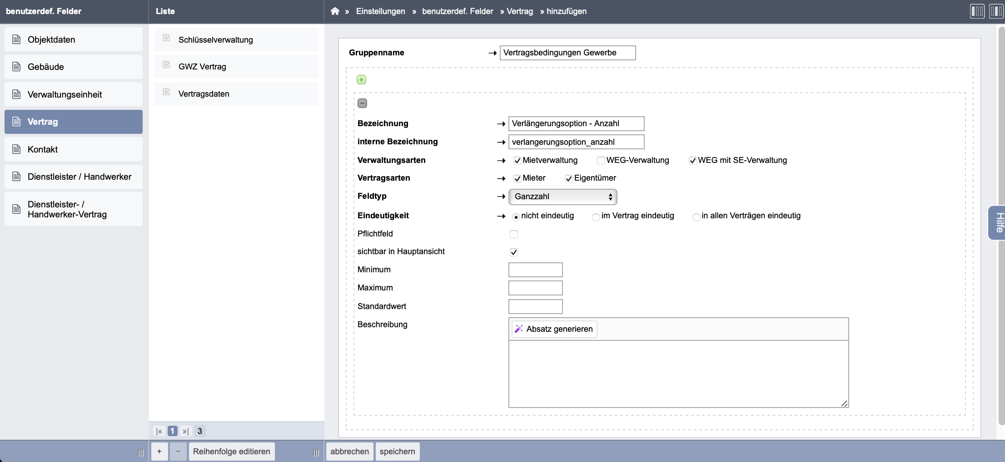The width and height of the screenshot is (1005, 462).
Task: Click abbrechen button
Action: click(x=350, y=452)
